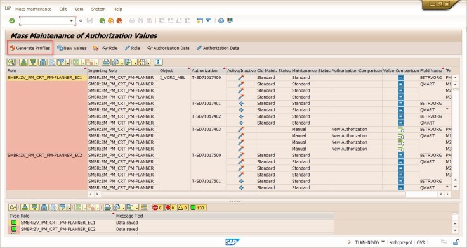467x248 pixels.
Task: Open the Views dropdown in upper grid toolbar
Action: click(117, 62)
